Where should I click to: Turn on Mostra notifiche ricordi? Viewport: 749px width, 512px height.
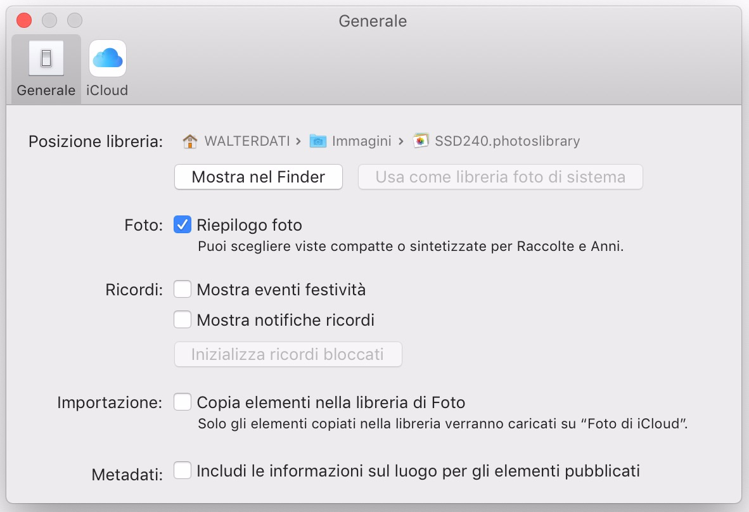[182, 320]
